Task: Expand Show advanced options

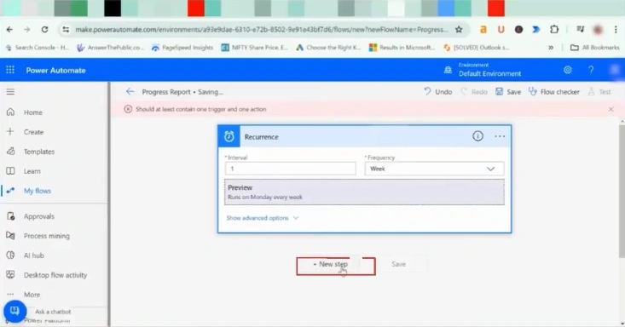Action: (263, 218)
